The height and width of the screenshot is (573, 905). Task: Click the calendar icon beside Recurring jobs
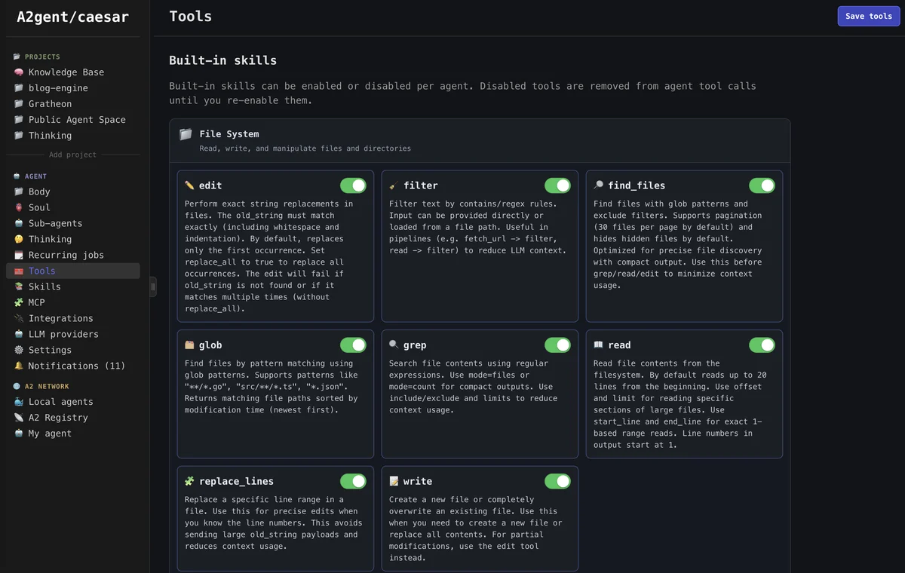(x=19, y=255)
